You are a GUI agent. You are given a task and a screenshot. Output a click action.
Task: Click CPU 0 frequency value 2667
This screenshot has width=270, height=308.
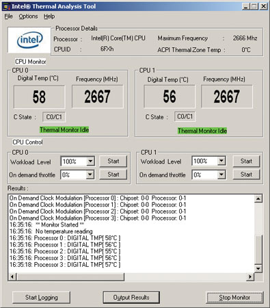click(98, 97)
